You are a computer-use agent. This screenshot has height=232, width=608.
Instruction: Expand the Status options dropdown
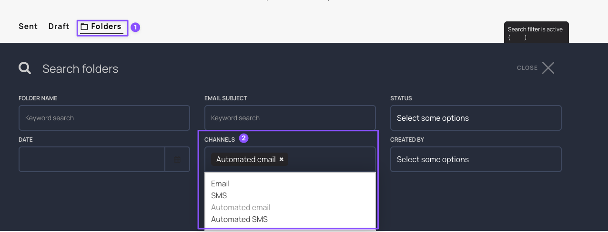pos(476,118)
